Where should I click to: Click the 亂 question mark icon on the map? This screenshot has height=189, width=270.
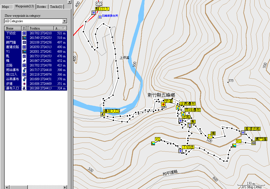[190, 125]
